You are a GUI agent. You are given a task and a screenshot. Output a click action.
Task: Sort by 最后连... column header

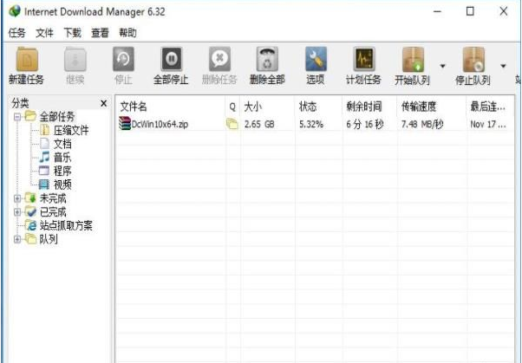487,107
